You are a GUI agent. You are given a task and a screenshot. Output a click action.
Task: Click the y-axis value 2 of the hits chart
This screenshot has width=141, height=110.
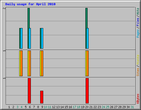click(4, 8)
